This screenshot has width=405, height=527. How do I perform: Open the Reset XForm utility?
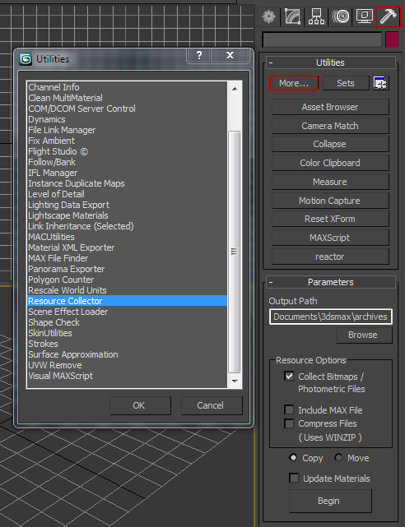pyautogui.click(x=330, y=219)
